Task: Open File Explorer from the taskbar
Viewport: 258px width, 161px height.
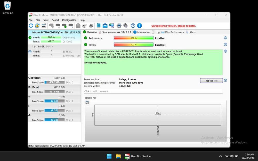Action: (118, 156)
